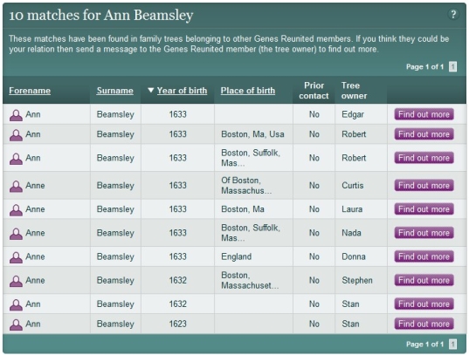Find out more for Ann born 1623
The image size is (469, 355).
424,324
